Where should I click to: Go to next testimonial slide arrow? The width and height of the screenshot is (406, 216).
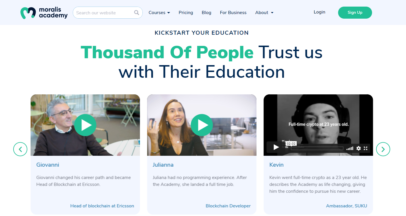click(x=383, y=149)
